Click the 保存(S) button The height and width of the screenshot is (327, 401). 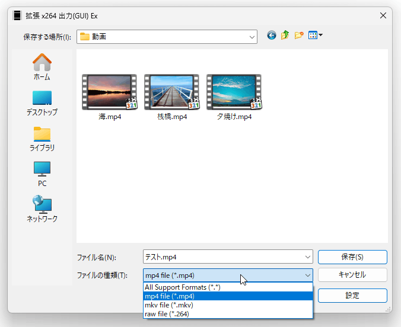[x=352, y=257]
